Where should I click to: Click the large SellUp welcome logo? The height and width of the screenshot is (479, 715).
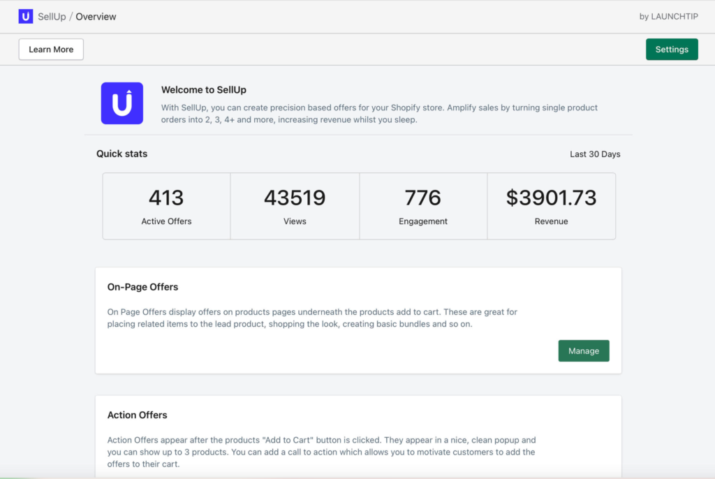(121, 103)
